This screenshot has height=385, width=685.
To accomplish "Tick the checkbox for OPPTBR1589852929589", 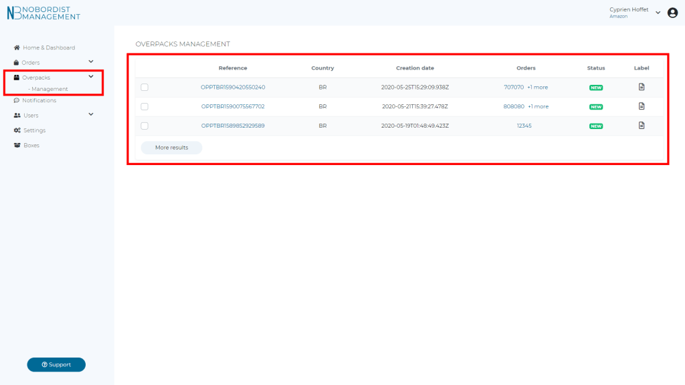I will 144,126.
